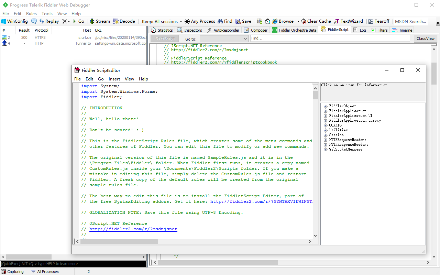Viewport: 440px width, 275px height.
Task: Click ScriptEditor horizontal scrollbar thumb
Action: [119, 242]
